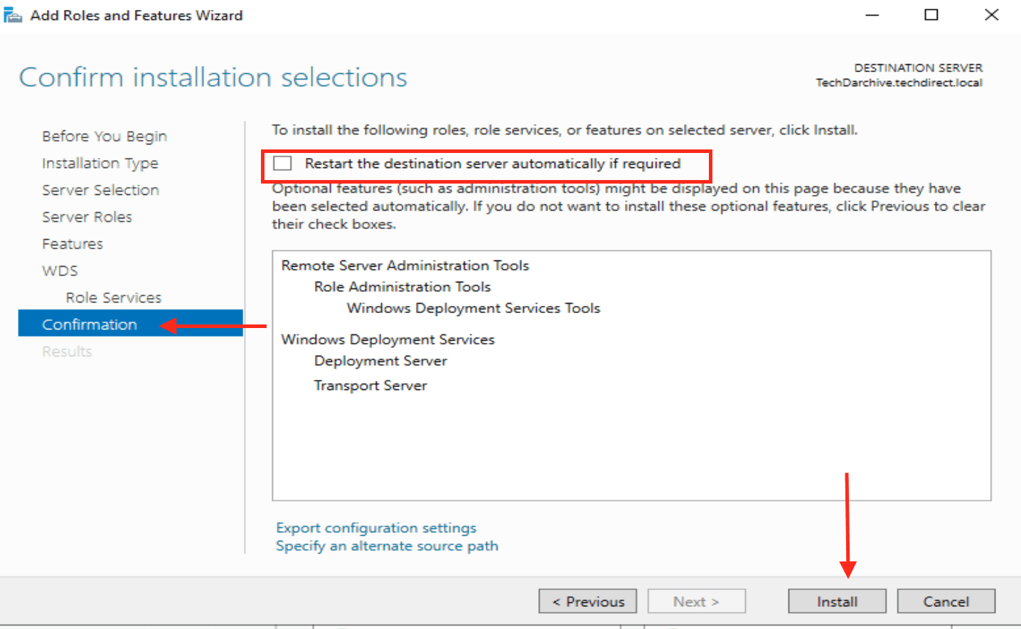Screen dimensions: 1021x629
Task: Go to the Before You Begin step
Action: tap(104, 136)
